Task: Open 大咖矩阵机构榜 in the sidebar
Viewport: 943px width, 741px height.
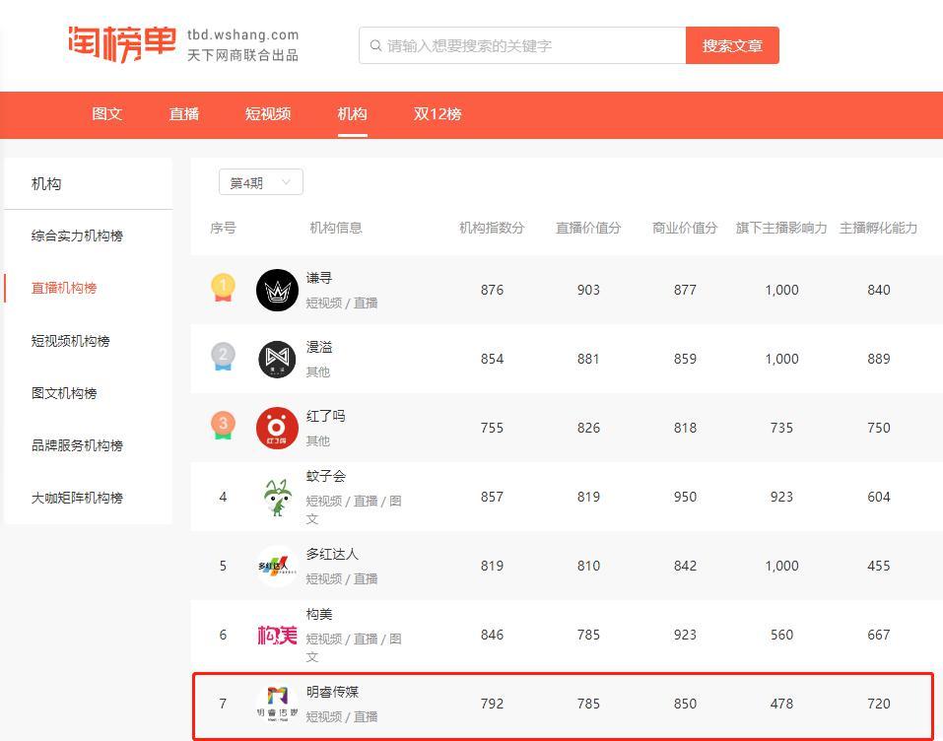Action: (77, 498)
